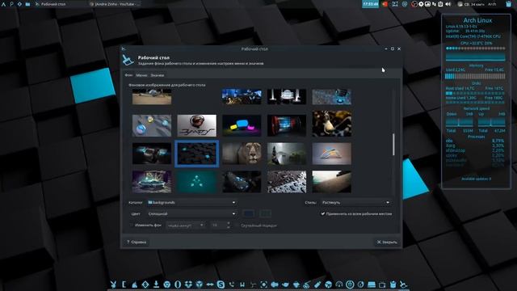Viewport: 517px width, 291px height.
Task: Click the 3D cube icon in dock
Action: point(200,285)
